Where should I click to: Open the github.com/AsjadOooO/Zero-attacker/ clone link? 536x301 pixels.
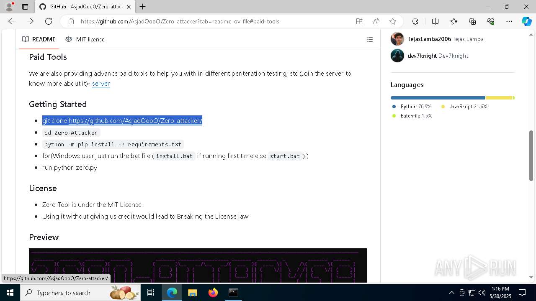pos(135,120)
